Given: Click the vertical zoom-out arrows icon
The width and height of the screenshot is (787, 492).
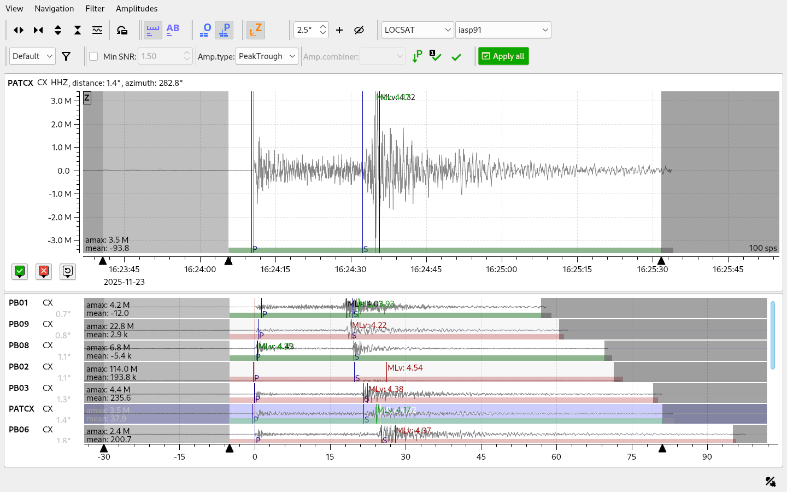Looking at the screenshot, I should (x=78, y=30).
